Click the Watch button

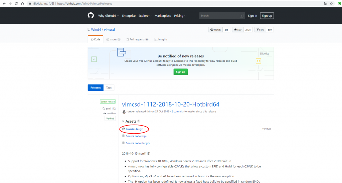pos(215,30)
